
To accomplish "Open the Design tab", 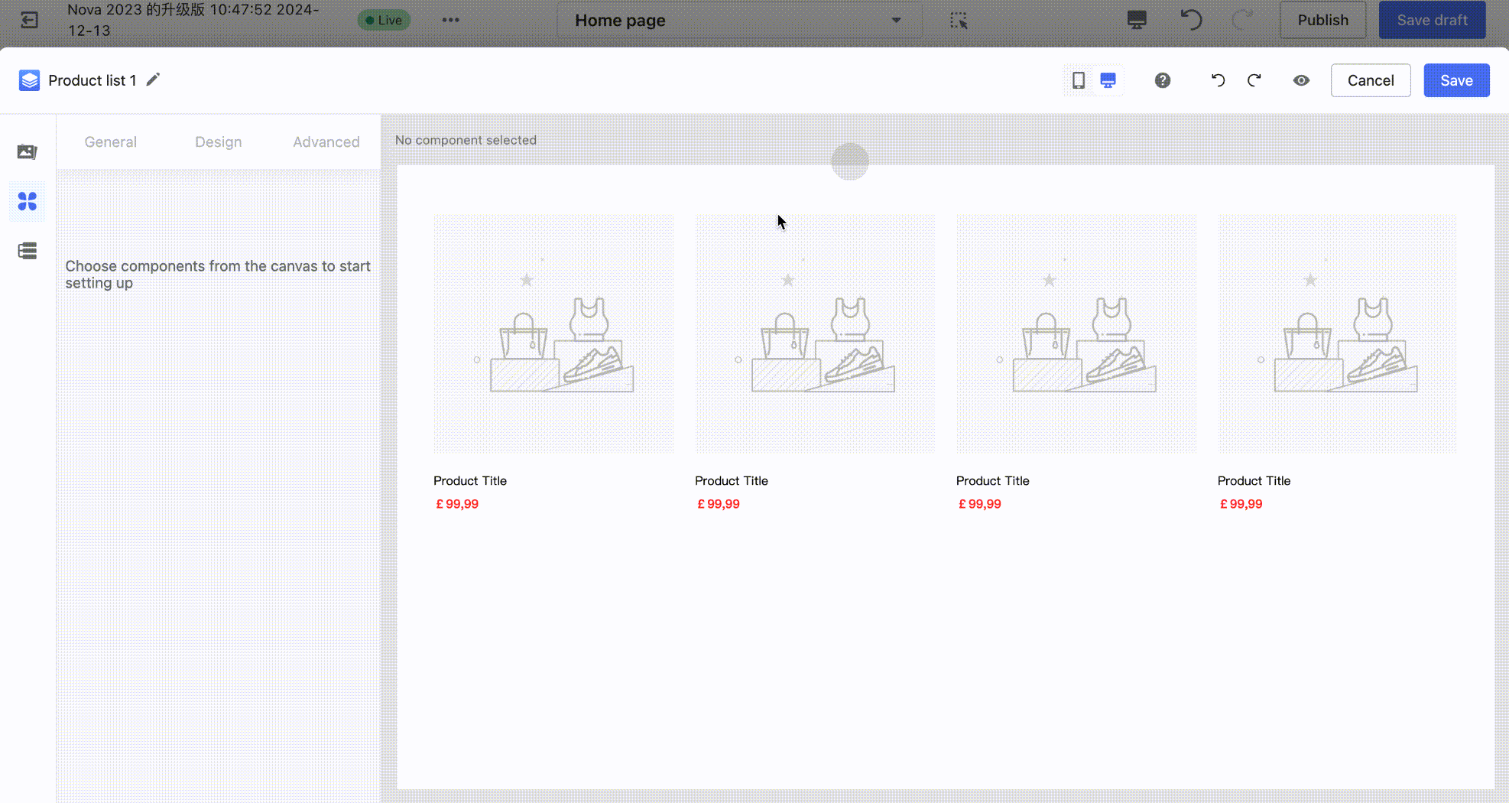I will click(x=218, y=141).
